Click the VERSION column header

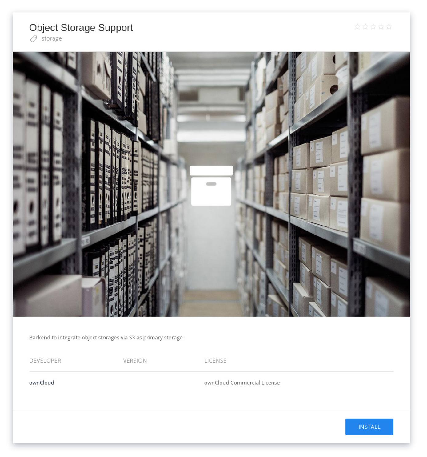tap(135, 360)
